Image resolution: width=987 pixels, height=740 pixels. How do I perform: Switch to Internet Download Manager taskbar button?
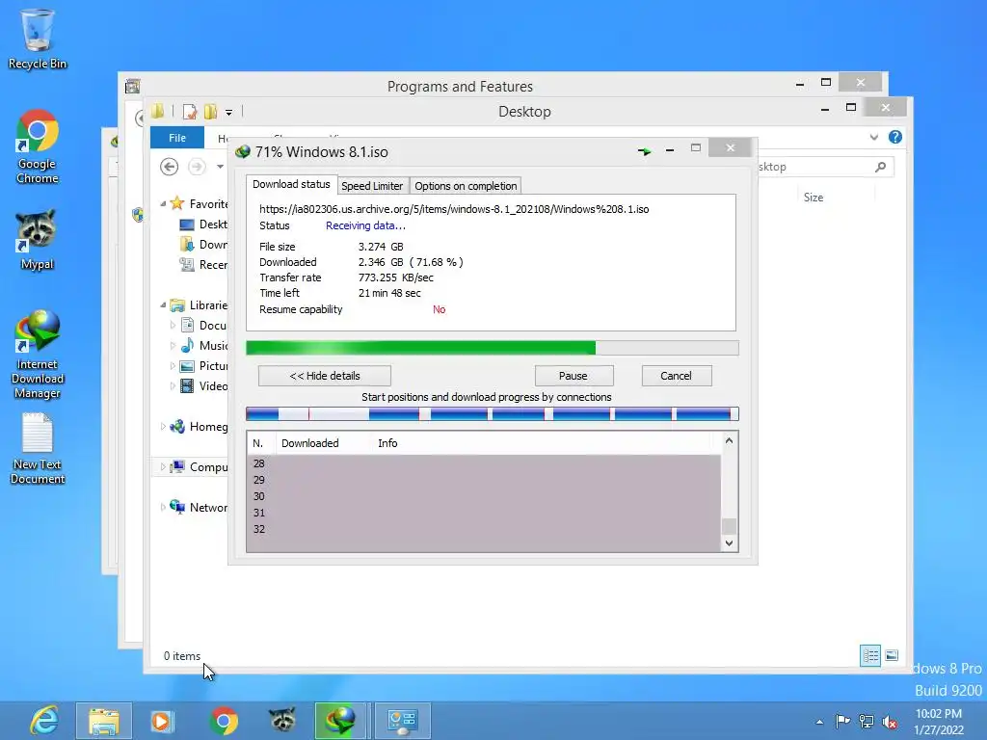click(x=340, y=721)
